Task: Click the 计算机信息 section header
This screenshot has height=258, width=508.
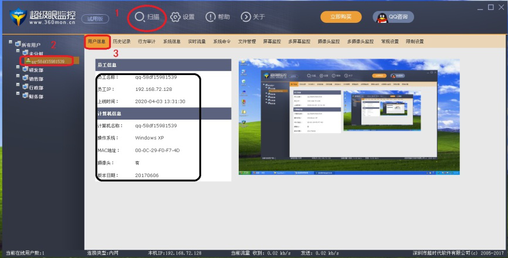Action: pos(163,114)
